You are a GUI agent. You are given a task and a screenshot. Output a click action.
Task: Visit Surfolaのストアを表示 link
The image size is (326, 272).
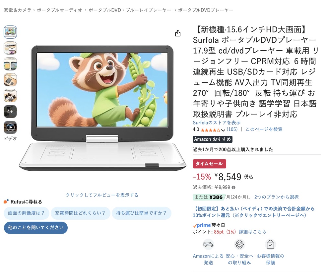coord(217,123)
